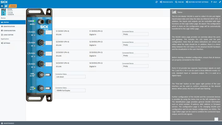Open the Configuration page
This screenshot has width=222, height=125.
[9, 31]
